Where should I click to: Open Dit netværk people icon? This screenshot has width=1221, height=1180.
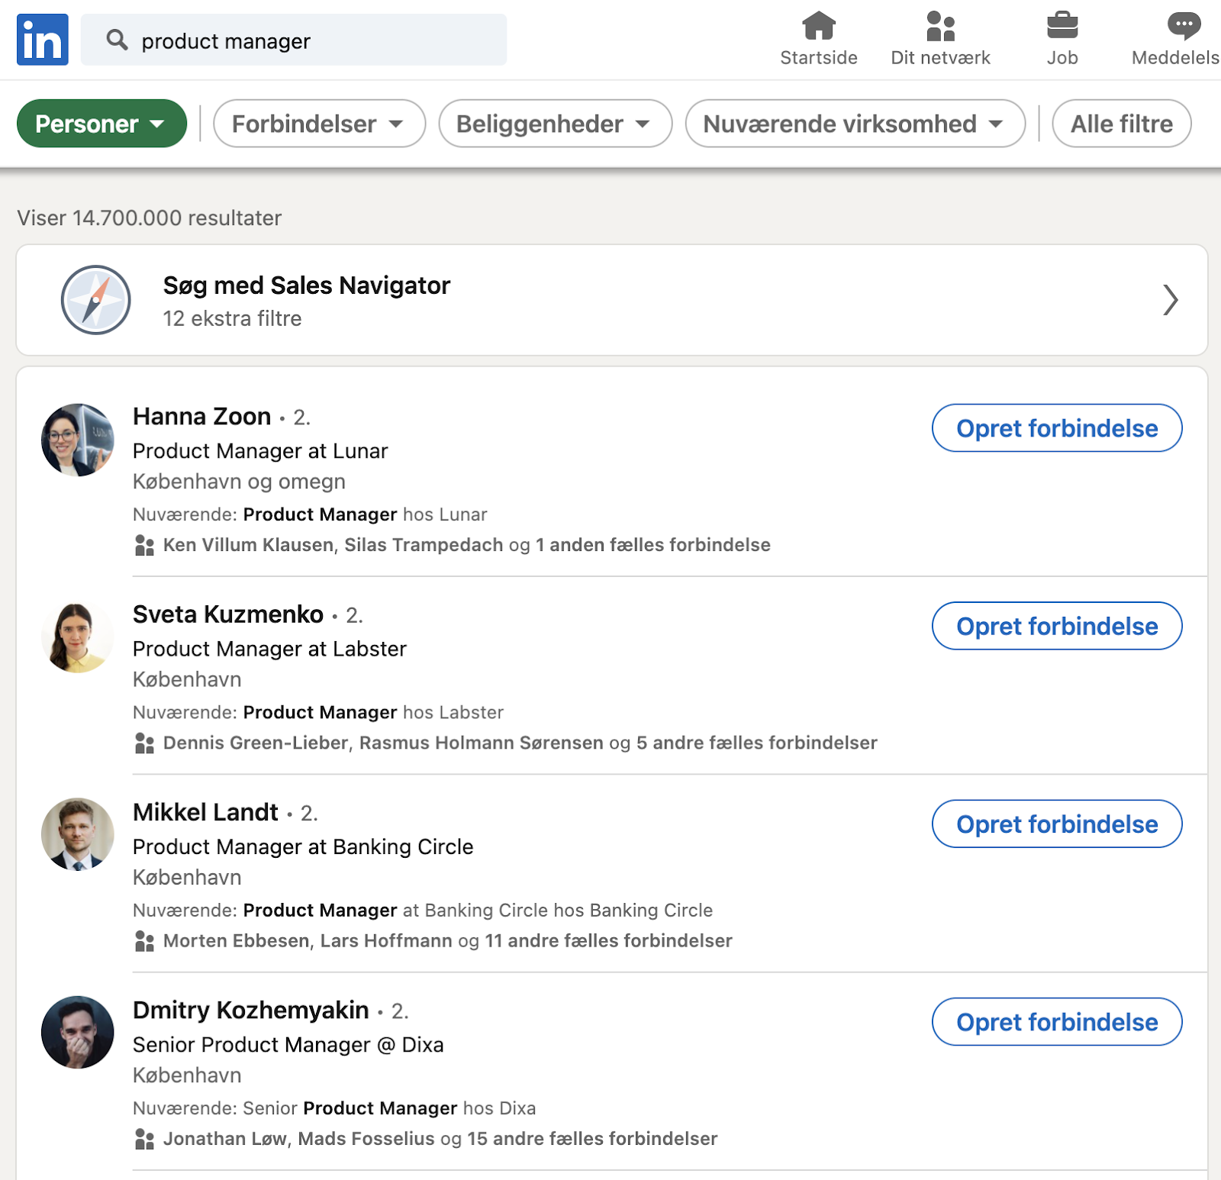click(x=940, y=25)
